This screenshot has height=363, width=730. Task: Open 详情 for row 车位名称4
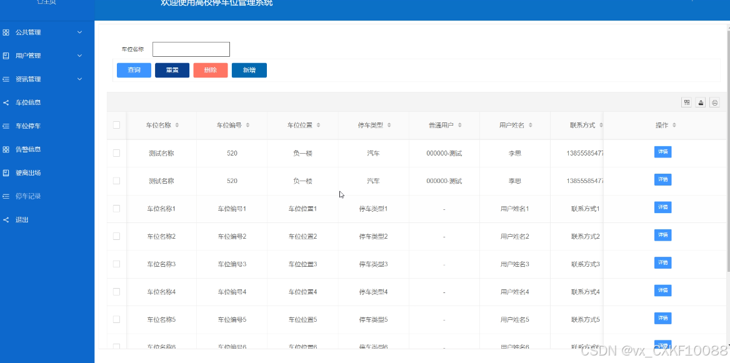(663, 291)
